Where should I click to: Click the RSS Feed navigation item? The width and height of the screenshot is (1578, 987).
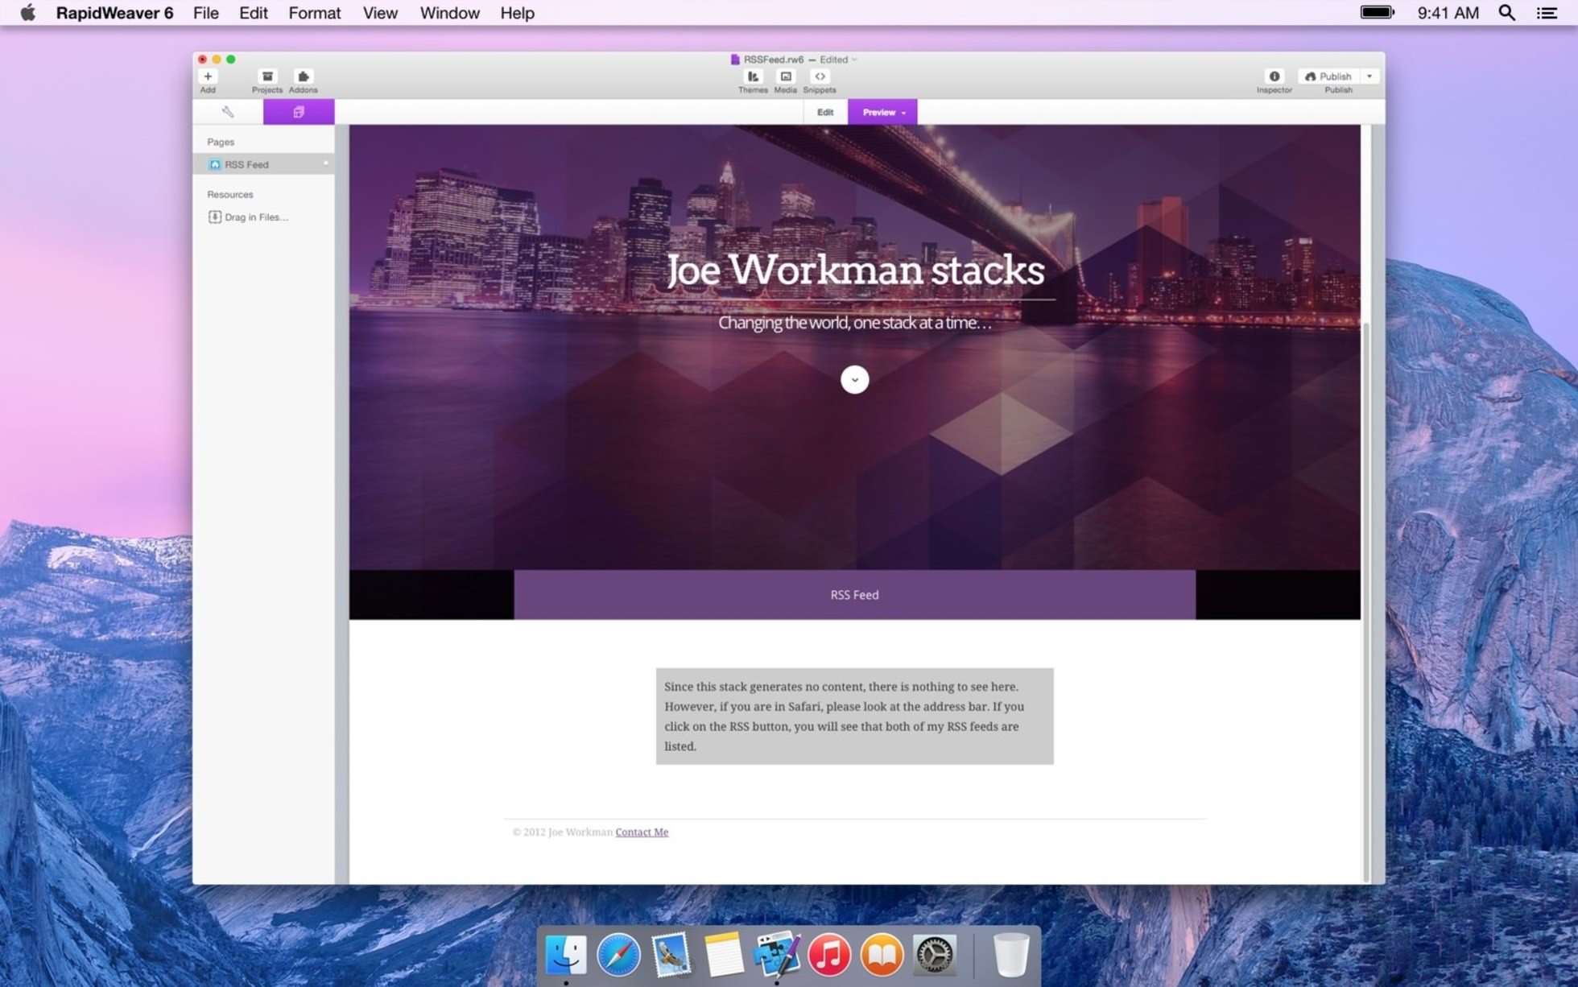pyautogui.click(x=854, y=595)
